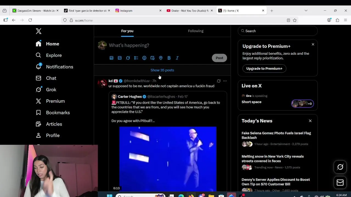Reload the current page
The image size is (351, 197).
point(30,20)
